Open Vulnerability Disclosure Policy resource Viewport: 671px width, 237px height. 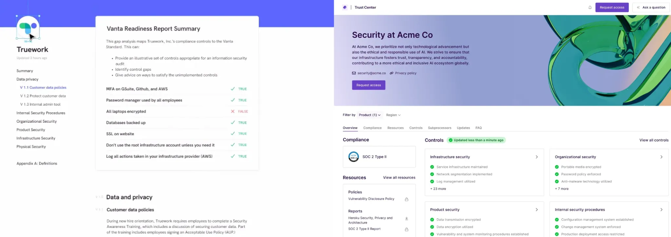(x=371, y=199)
